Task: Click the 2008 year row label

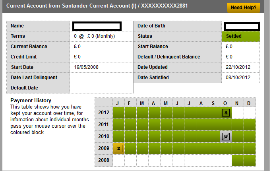Action: (104, 160)
